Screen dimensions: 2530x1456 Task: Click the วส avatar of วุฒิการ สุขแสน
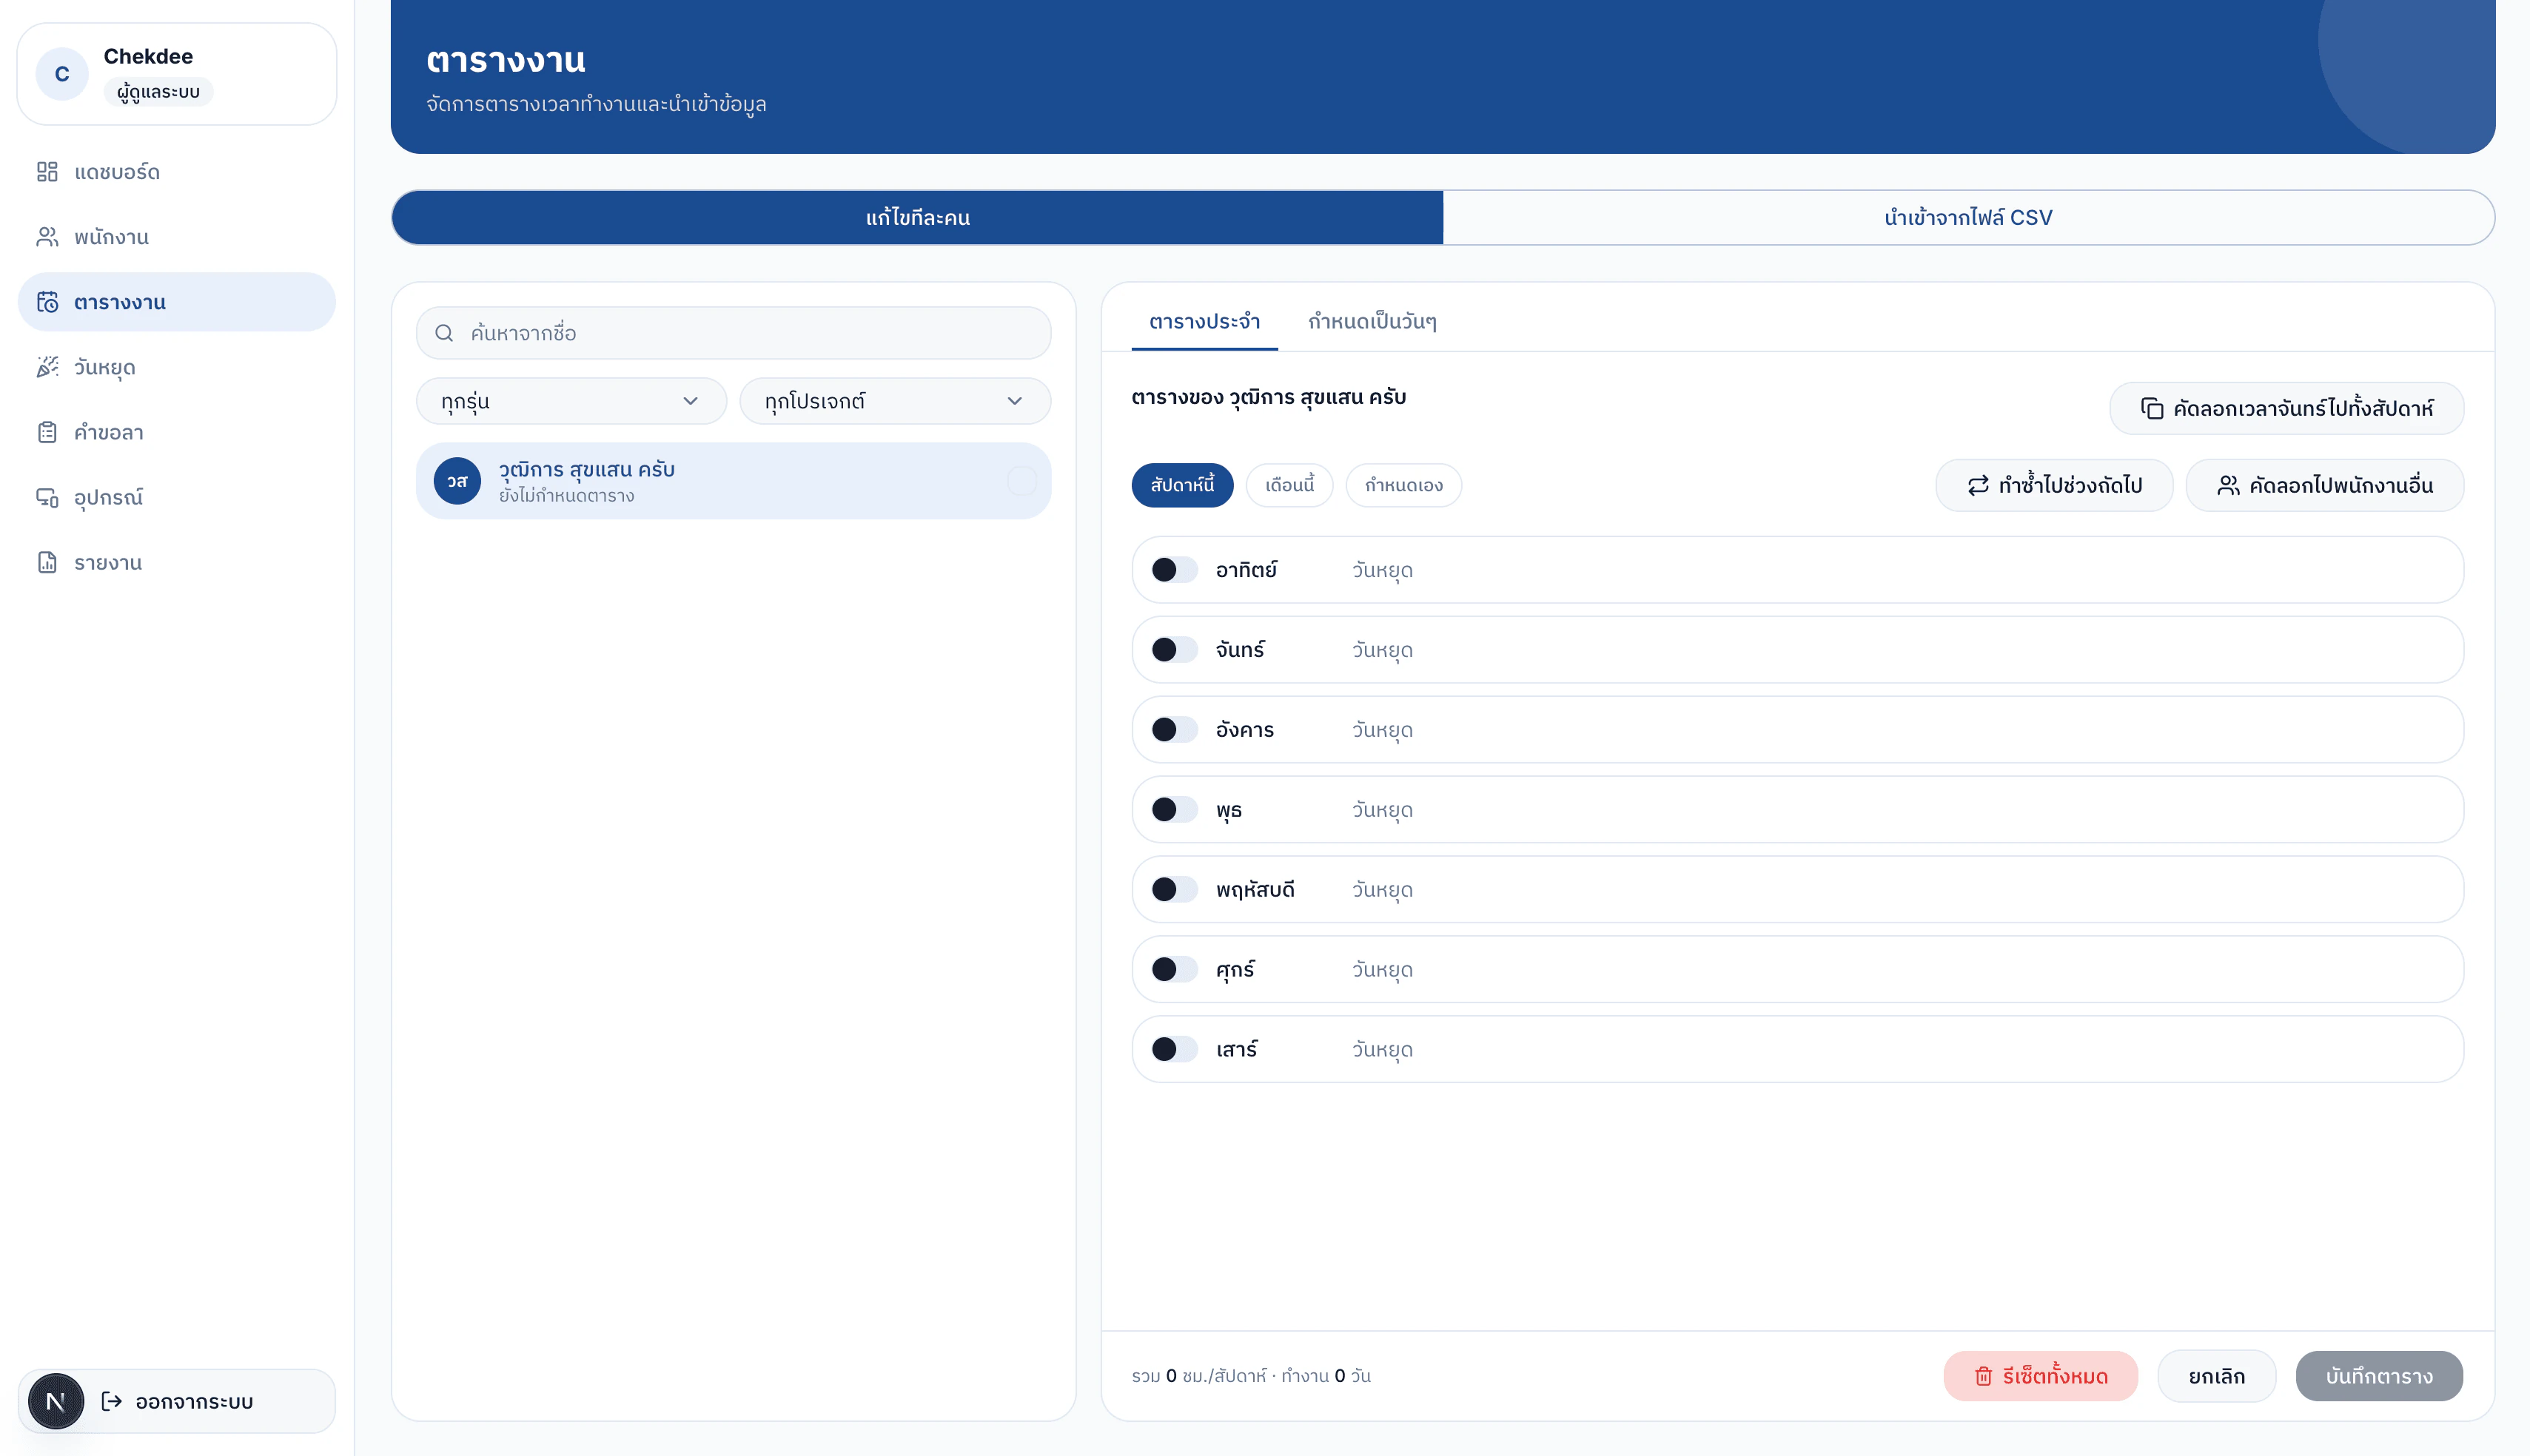coord(457,481)
